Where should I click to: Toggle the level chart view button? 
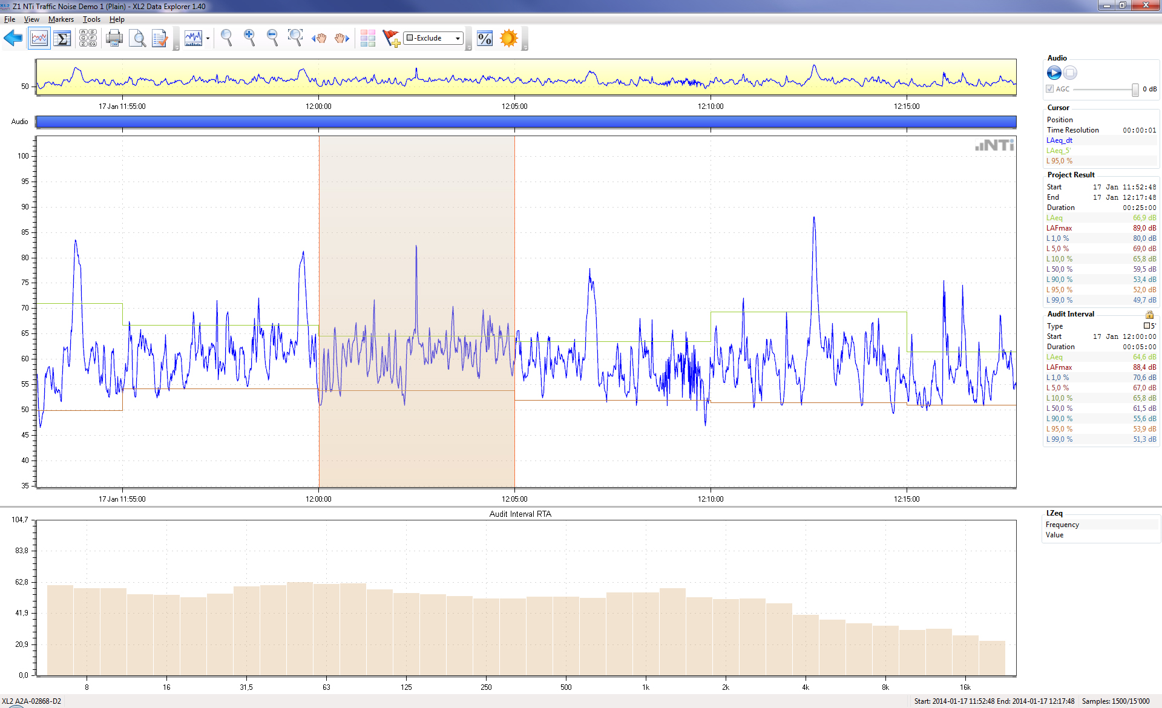(x=39, y=39)
